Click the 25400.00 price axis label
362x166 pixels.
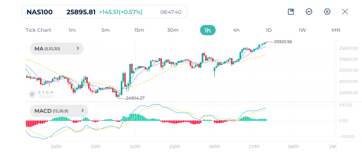[x=348, y=70]
